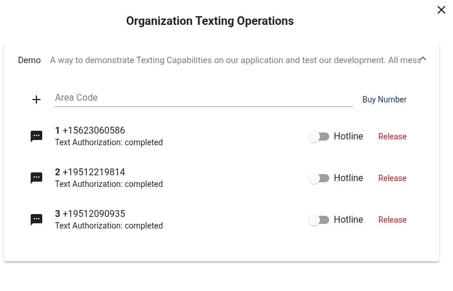Enable Hotline toggle for +19512090935

click(319, 220)
